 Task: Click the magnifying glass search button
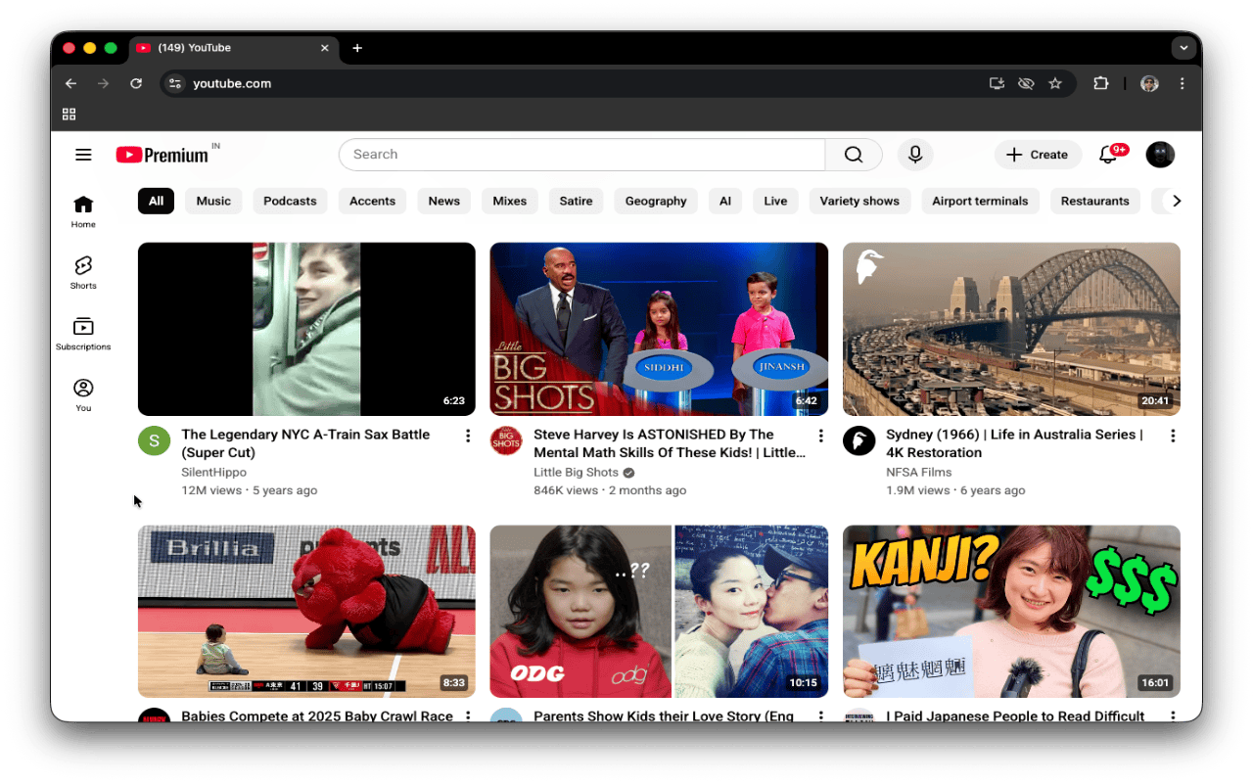854,155
